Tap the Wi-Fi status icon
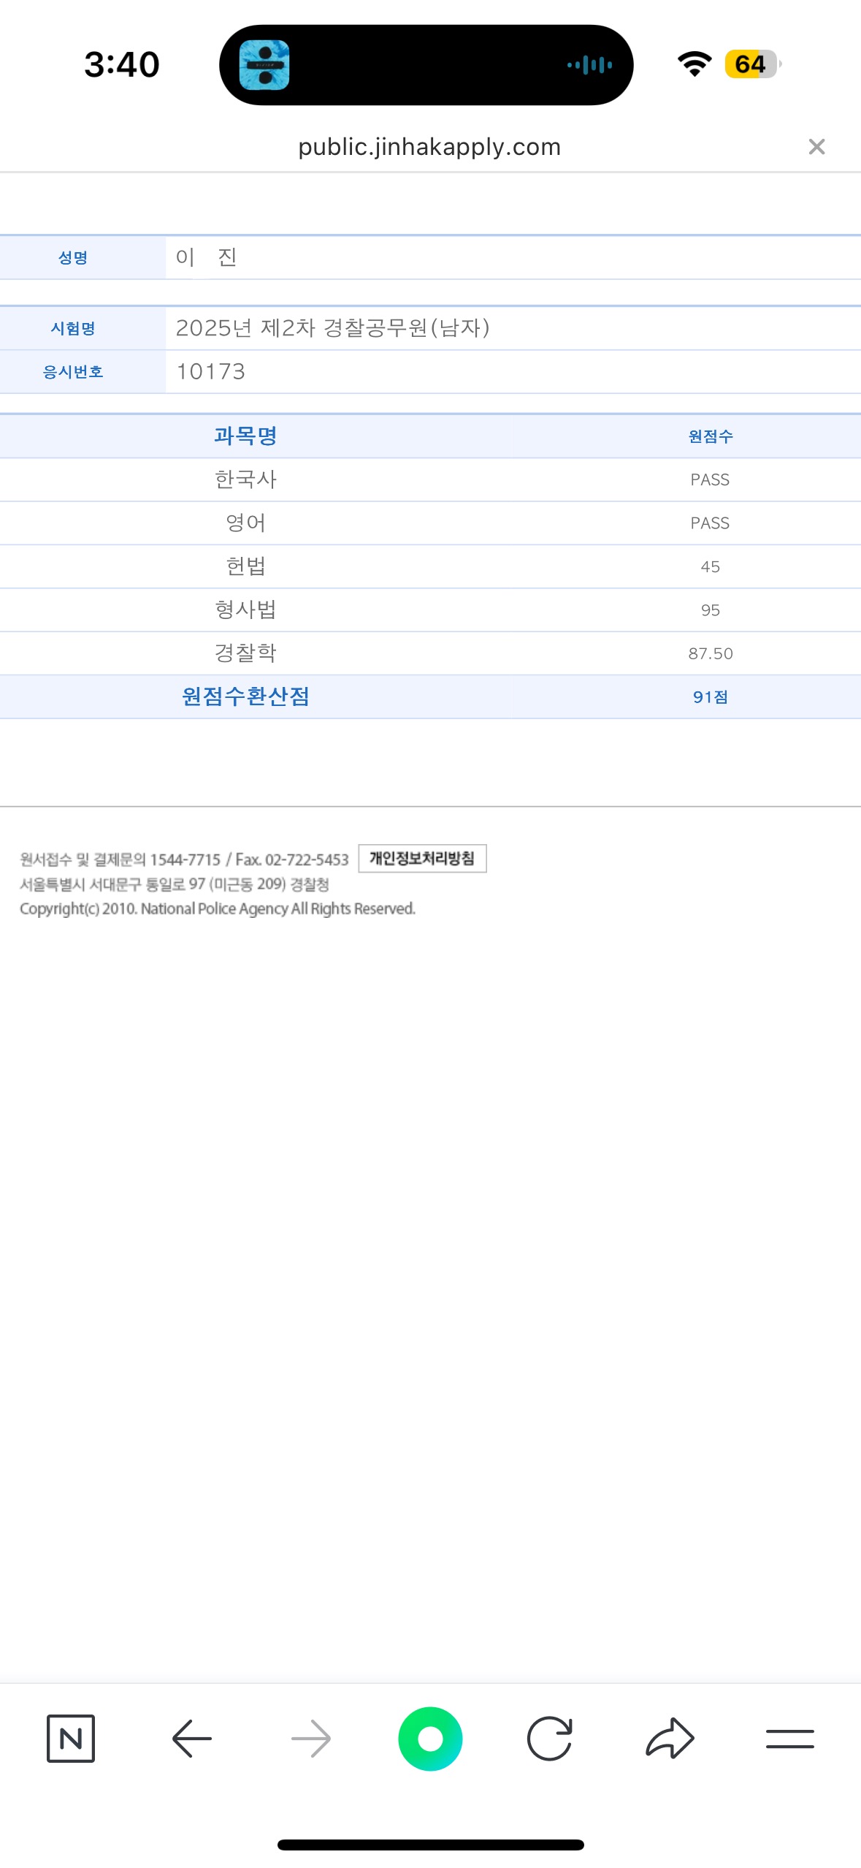 click(694, 64)
